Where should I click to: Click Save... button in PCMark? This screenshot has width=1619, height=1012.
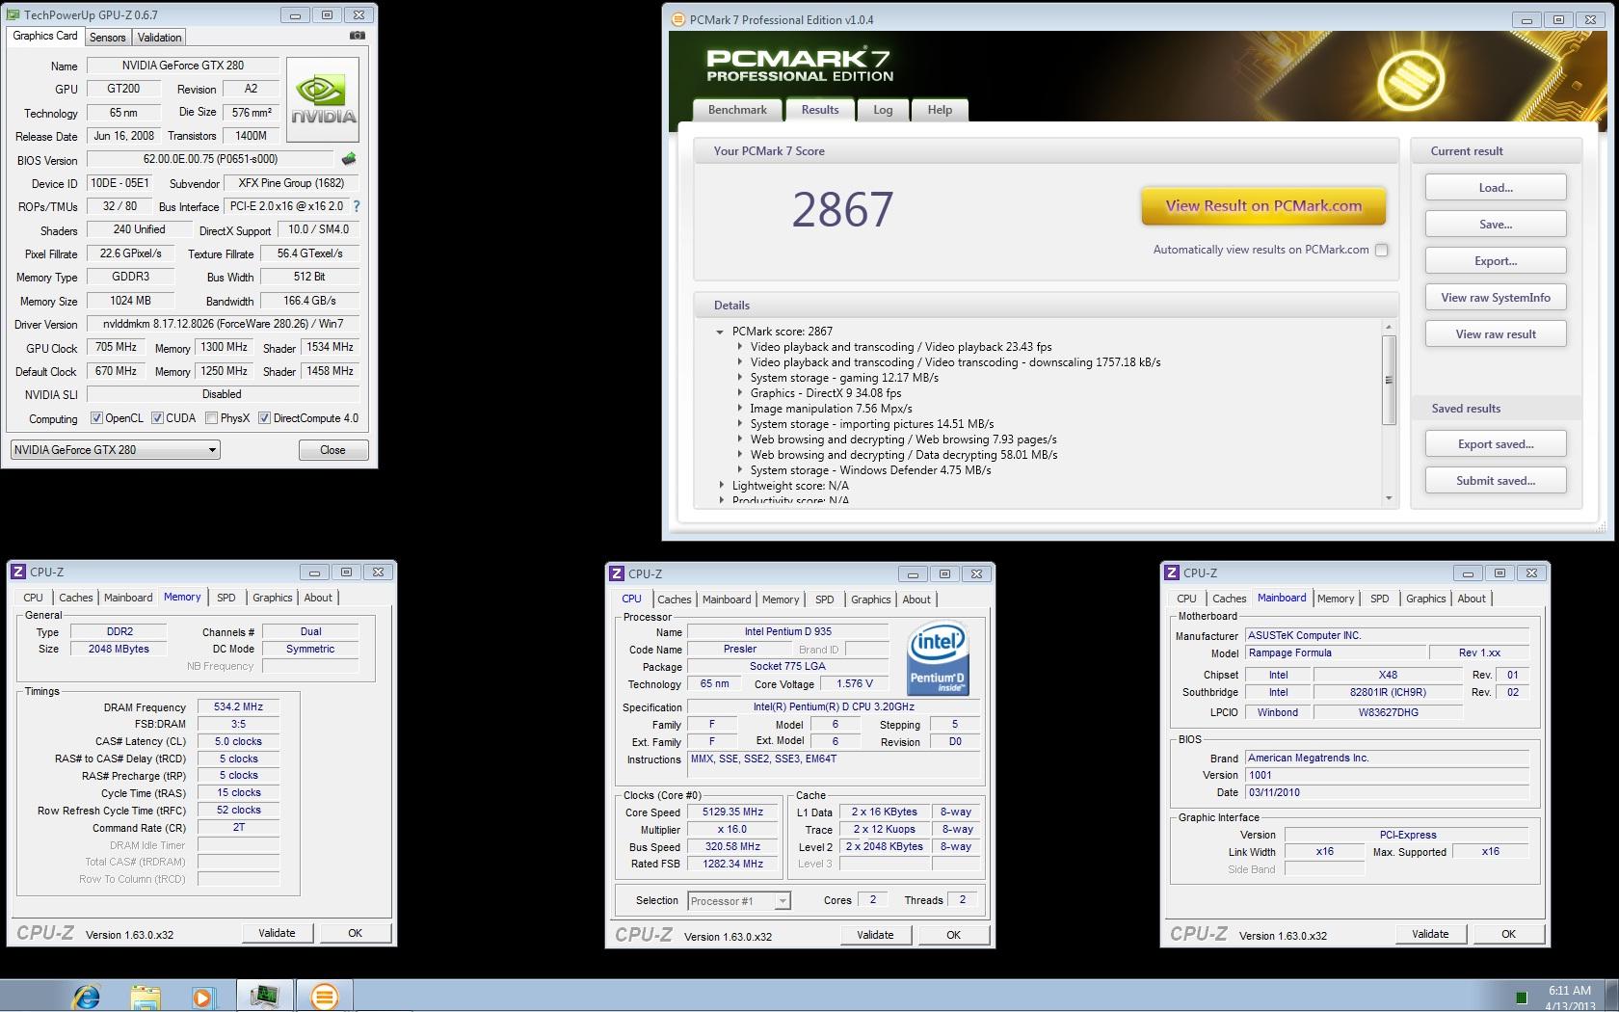tap(1496, 225)
